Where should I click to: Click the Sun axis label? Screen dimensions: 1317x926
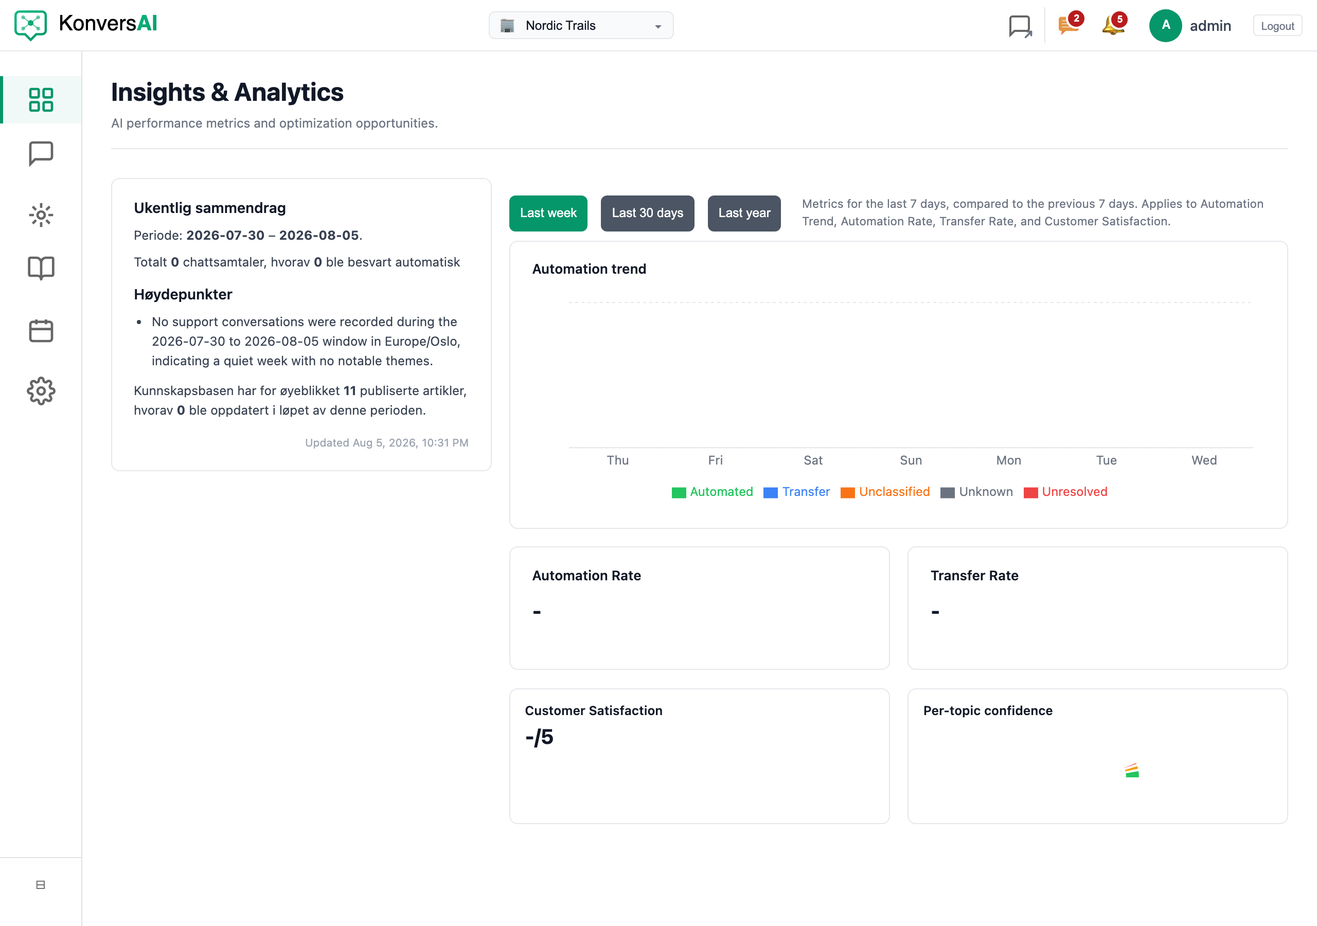pos(911,460)
